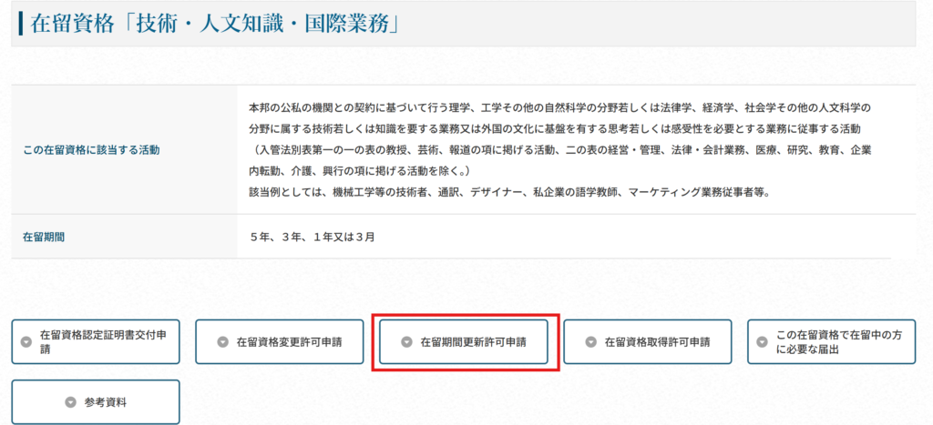Click the parenthetical line starting （入管法別表第一

tap(560, 150)
